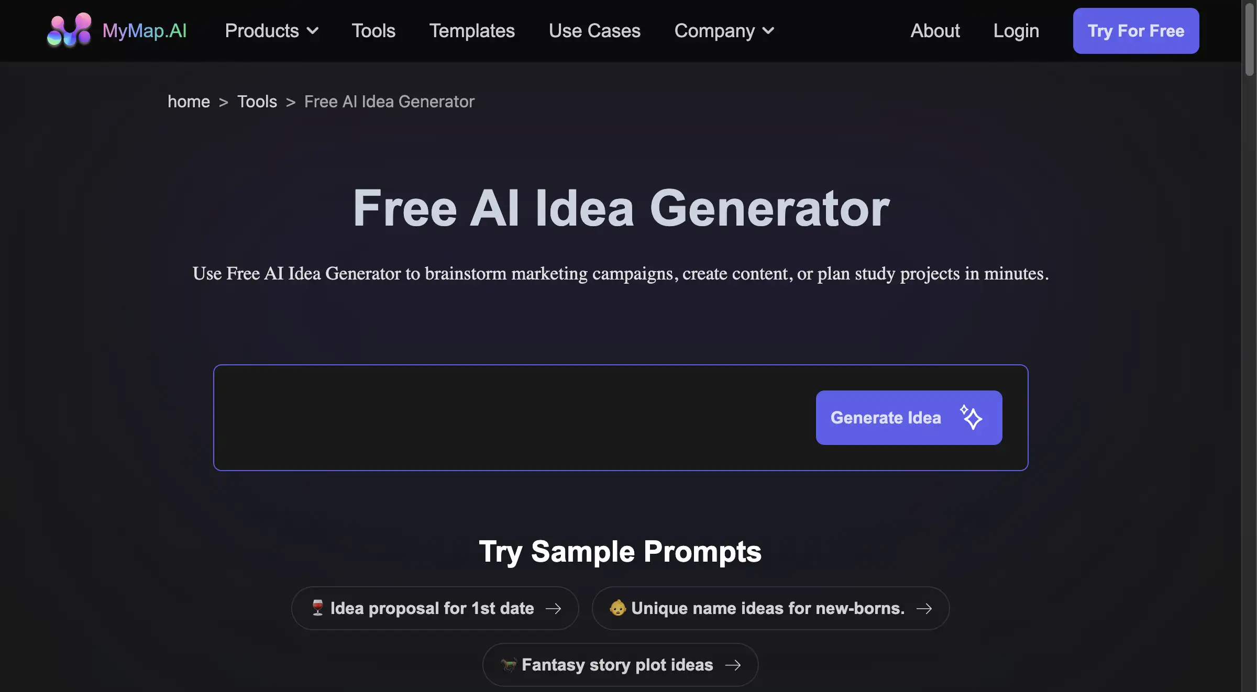The image size is (1257, 692).
Task: Click the Login button
Action: pyautogui.click(x=1016, y=31)
